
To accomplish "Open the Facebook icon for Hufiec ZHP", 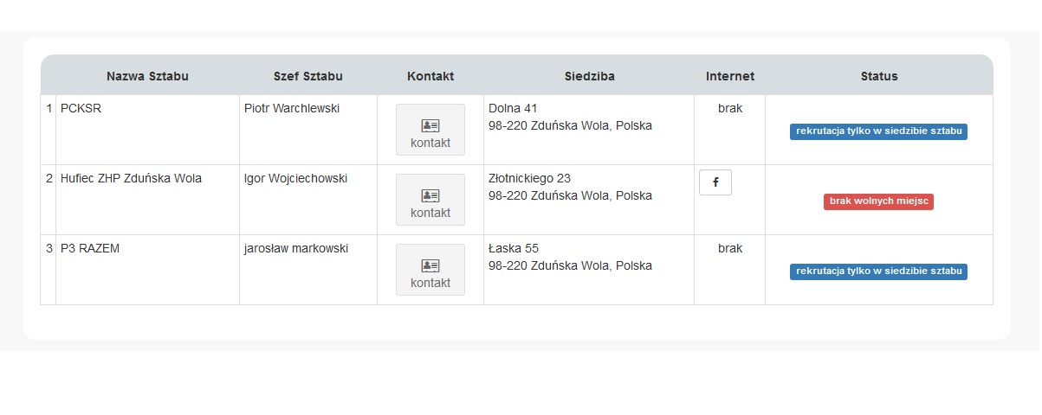I will point(715,182).
